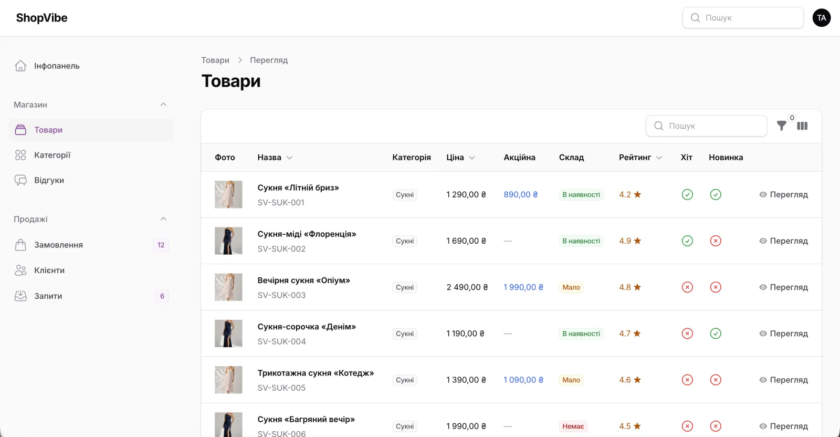Click the Хіт check for Сукня-міді «Флоренція»
The image size is (840, 437).
coord(687,241)
